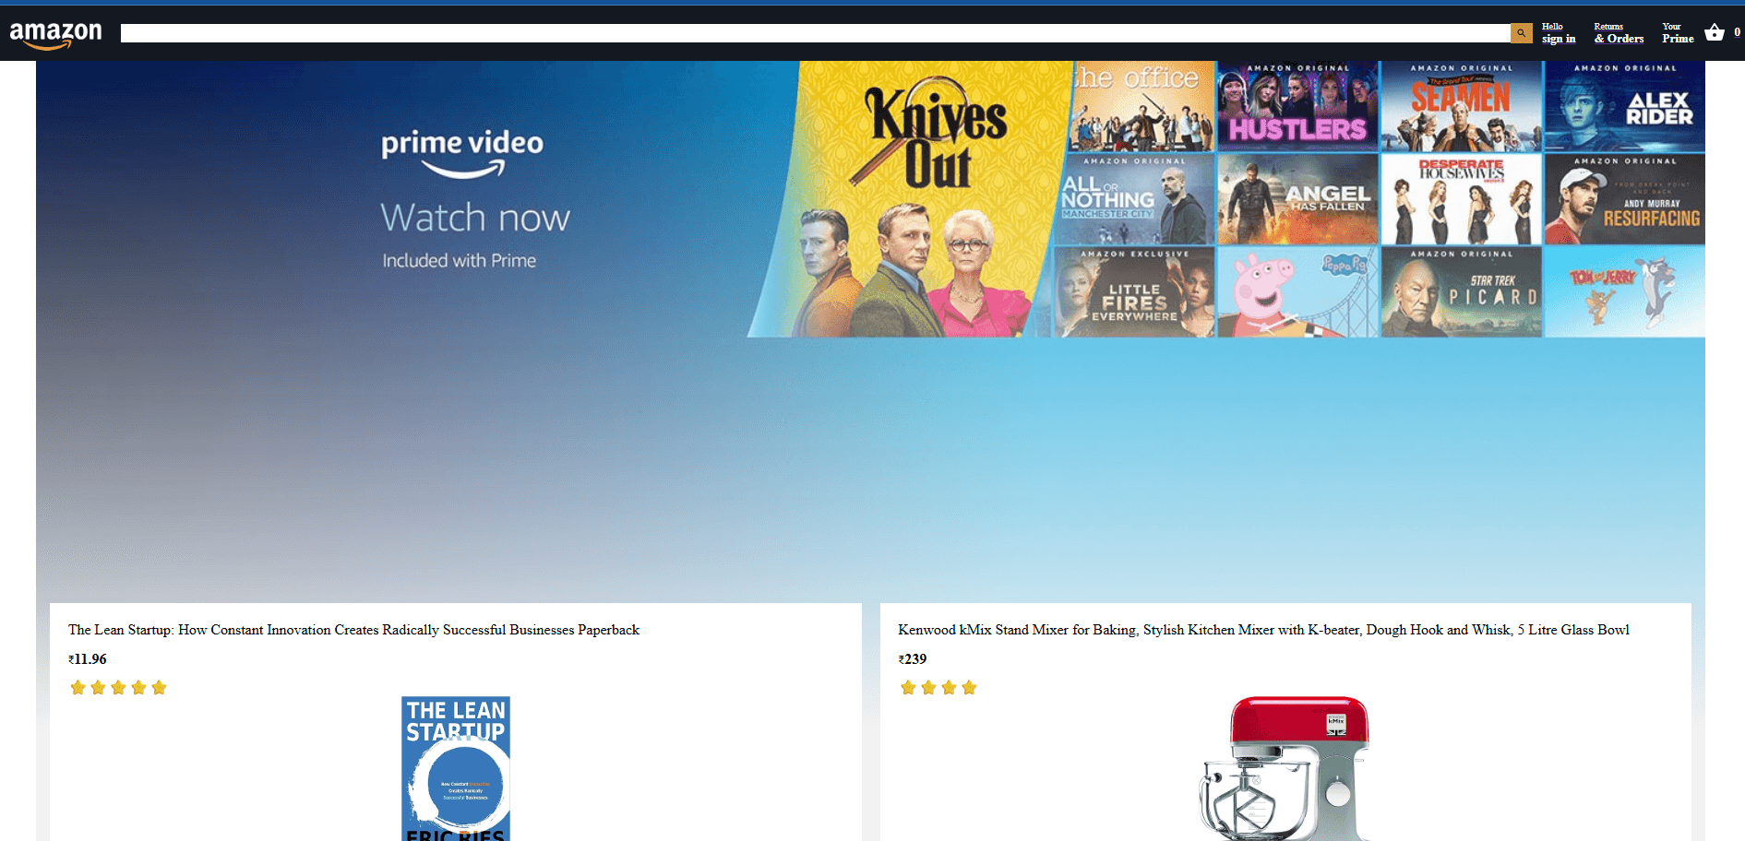This screenshot has width=1745, height=841.
Task: Select the Seamen Amazon Original tile
Action: point(1461,106)
